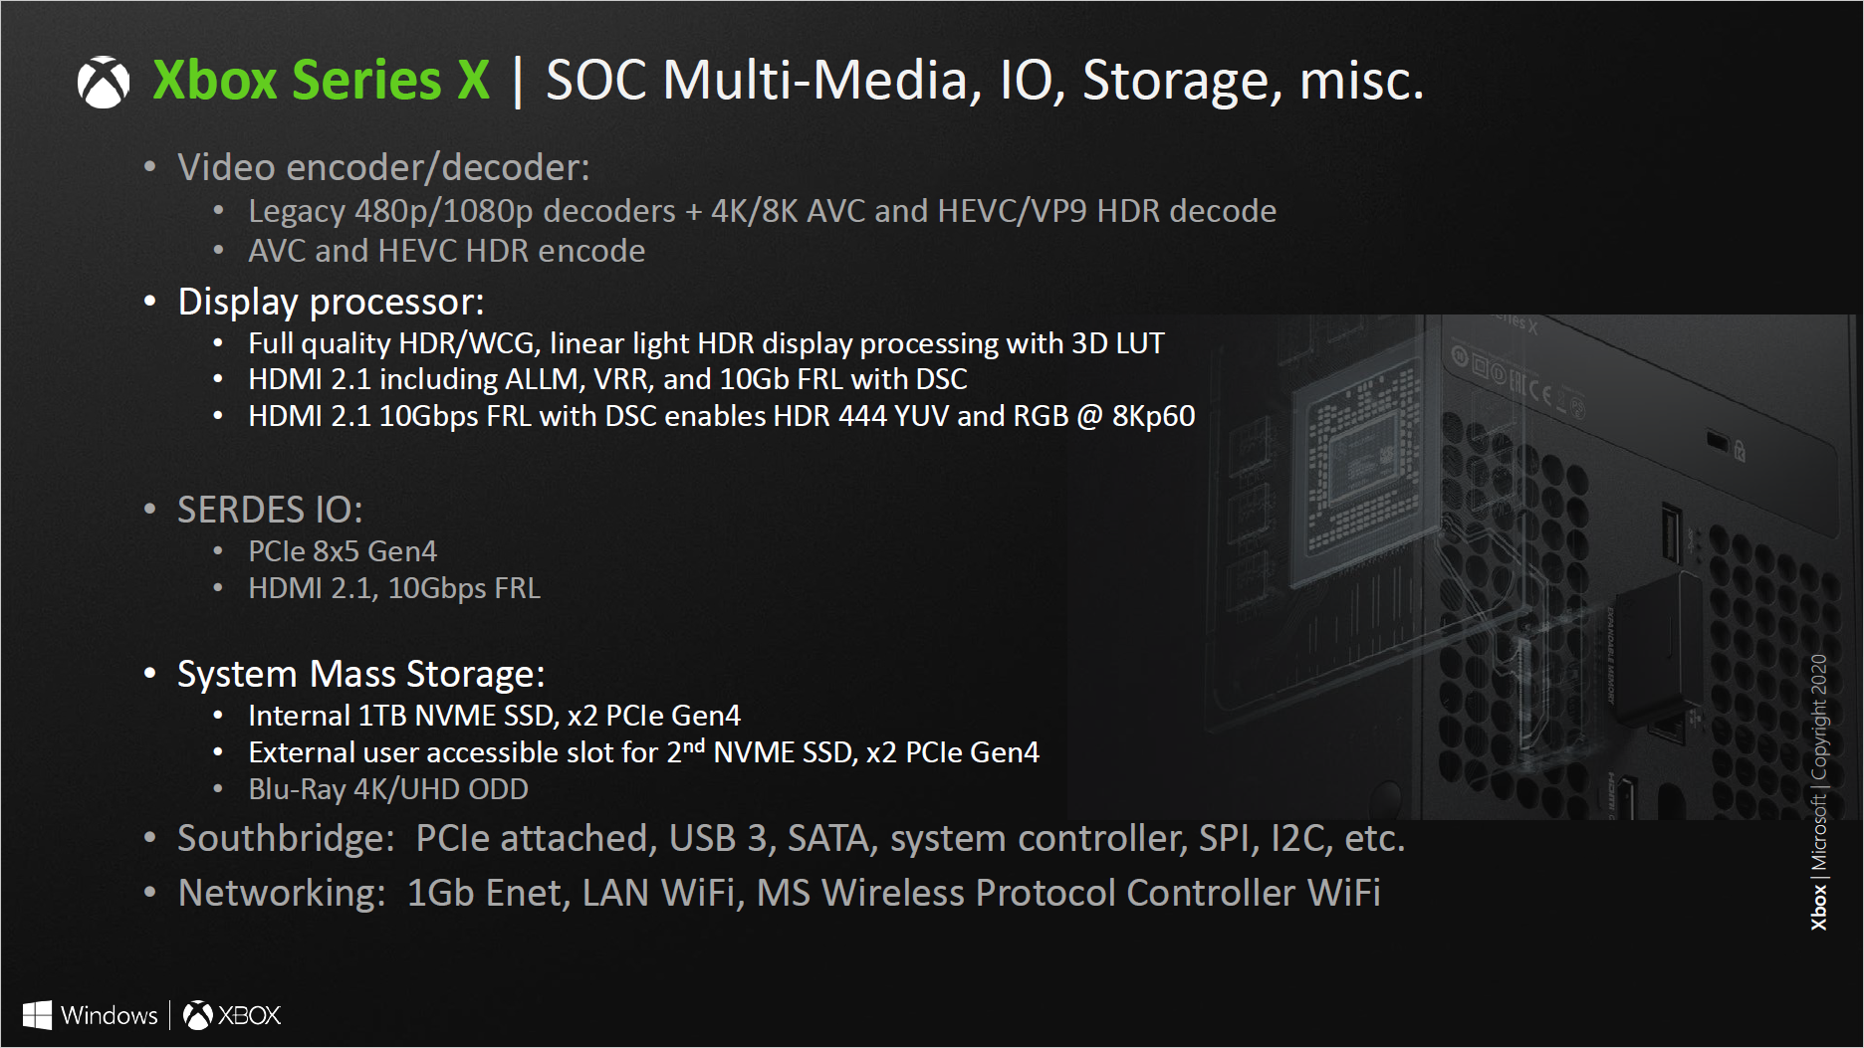Click the "Windows" wordmark in the footer

click(109, 1015)
